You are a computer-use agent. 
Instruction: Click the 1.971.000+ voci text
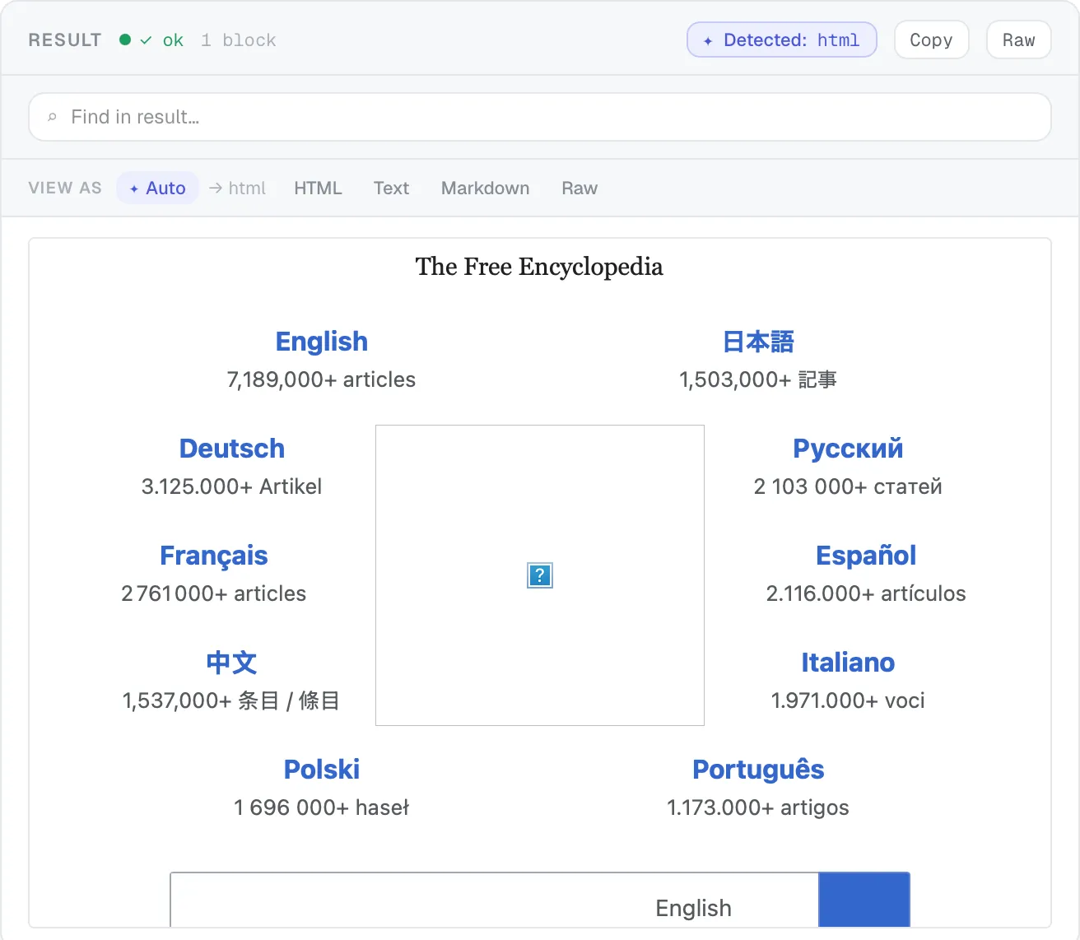[848, 700]
